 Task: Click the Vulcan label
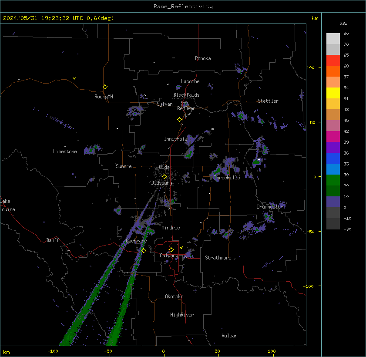(229, 336)
